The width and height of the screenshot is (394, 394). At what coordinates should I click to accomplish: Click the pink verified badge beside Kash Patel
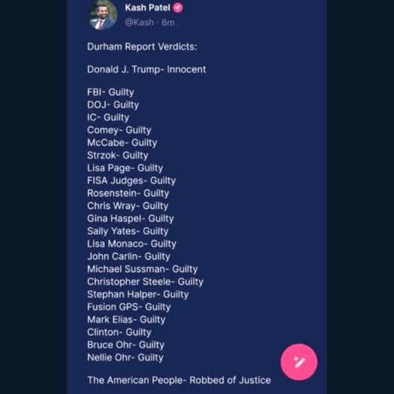(178, 7)
